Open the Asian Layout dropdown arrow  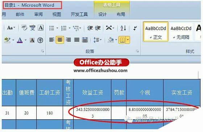[113, 28]
